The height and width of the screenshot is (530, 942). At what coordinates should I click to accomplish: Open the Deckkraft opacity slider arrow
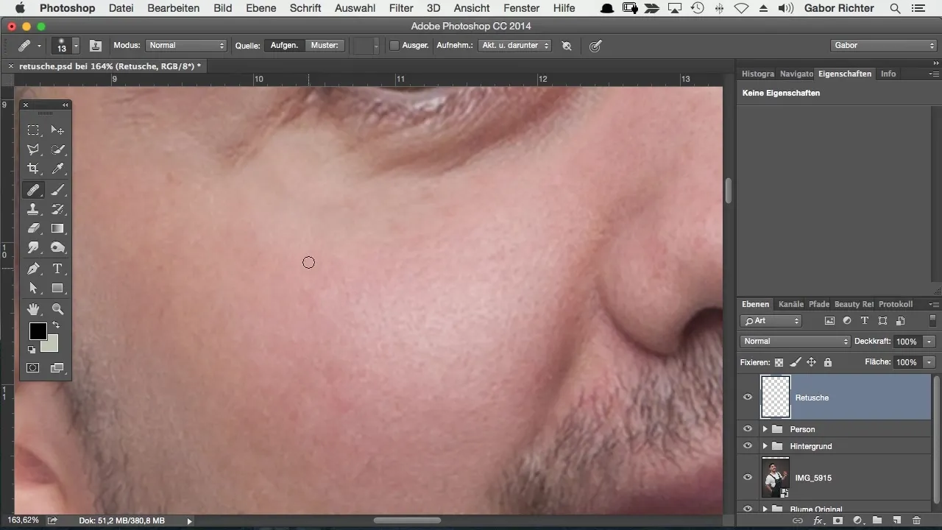coord(929,342)
